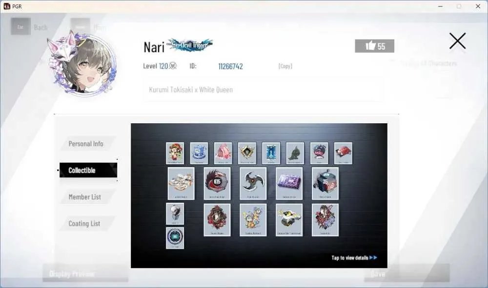Screen dimensions: 488x288
Task: Open the Member List tab
Action: tap(87, 197)
